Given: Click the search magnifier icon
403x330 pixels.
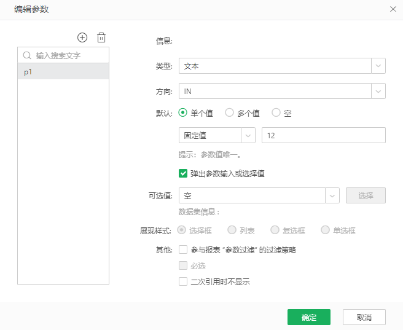Looking at the screenshot, I should pyautogui.click(x=27, y=55).
